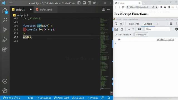Open 56 Spell status bar item
178x100 pixels.
coord(78,98)
